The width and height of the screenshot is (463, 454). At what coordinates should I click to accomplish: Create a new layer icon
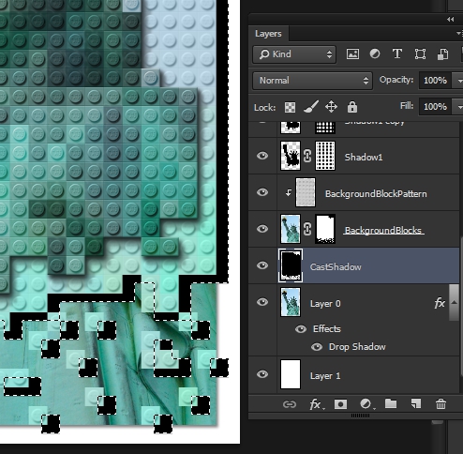point(416,403)
